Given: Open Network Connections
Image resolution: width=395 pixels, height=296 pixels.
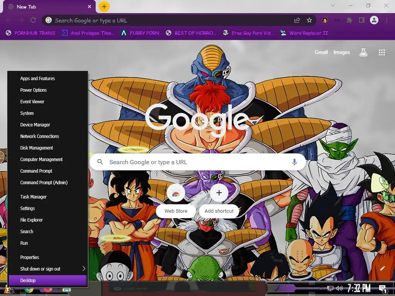Looking at the screenshot, I should point(48,136).
